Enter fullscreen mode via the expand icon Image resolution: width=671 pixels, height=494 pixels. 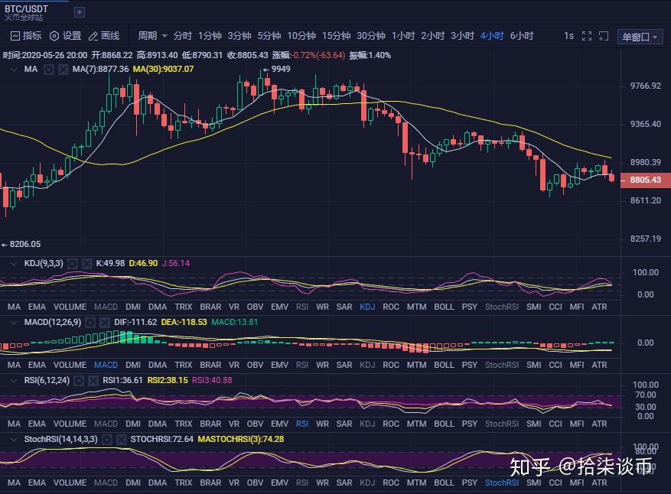pos(587,36)
